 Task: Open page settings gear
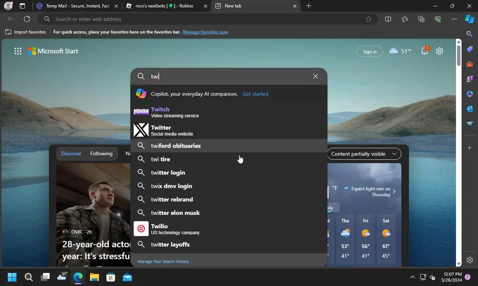coord(440,51)
